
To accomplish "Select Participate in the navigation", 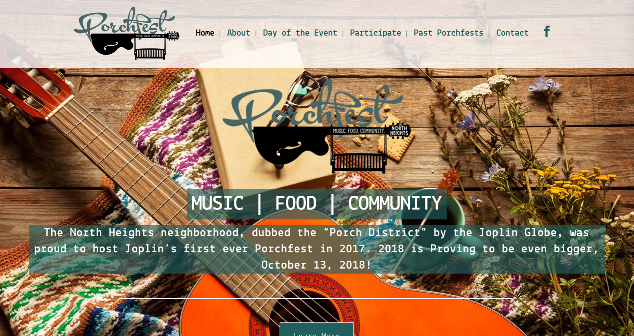I will click(x=375, y=33).
